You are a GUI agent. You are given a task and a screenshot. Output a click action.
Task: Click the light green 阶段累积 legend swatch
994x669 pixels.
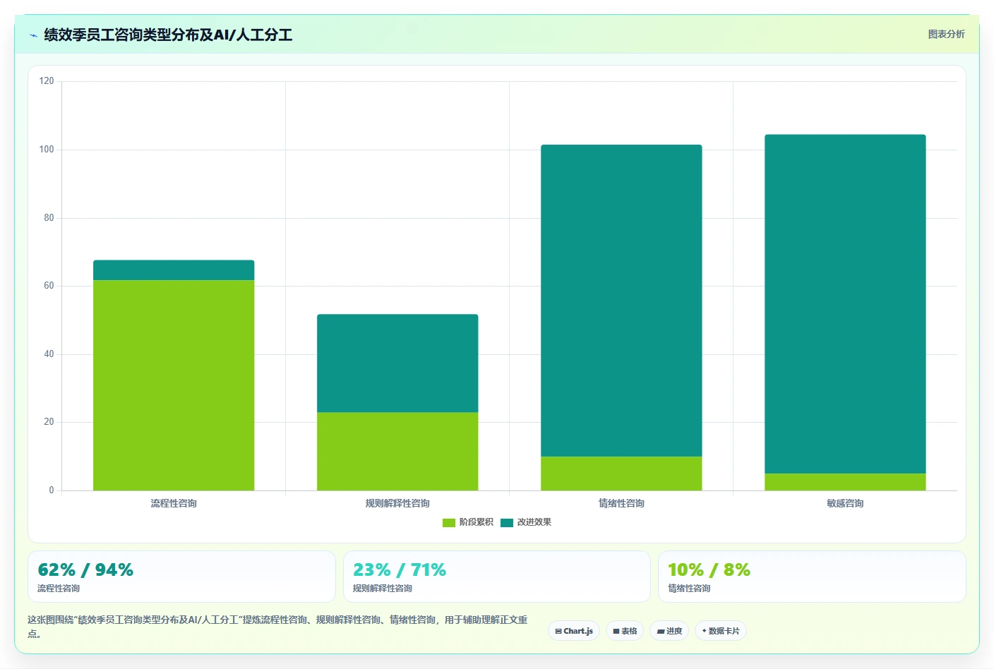(x=449, y=523)
